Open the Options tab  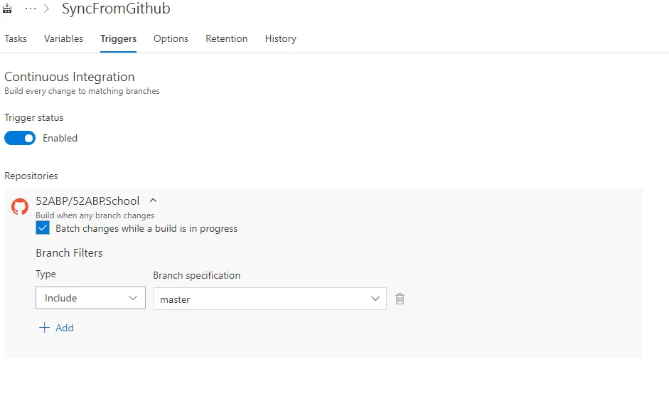pos(171,39)
